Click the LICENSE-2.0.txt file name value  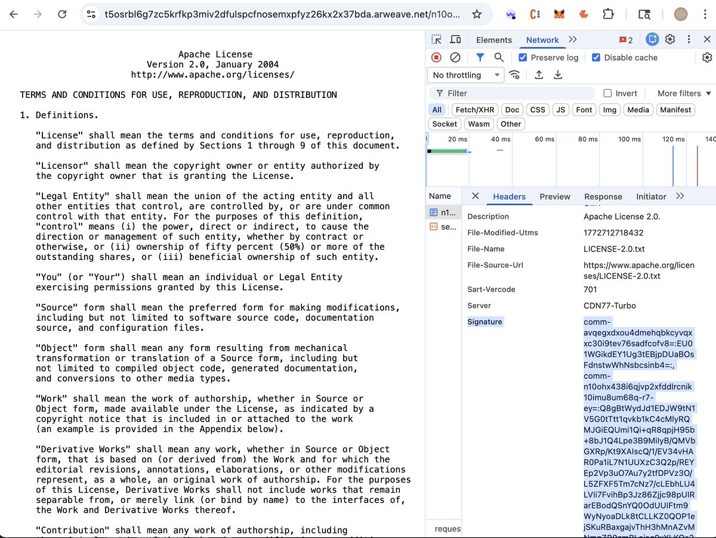614,249
